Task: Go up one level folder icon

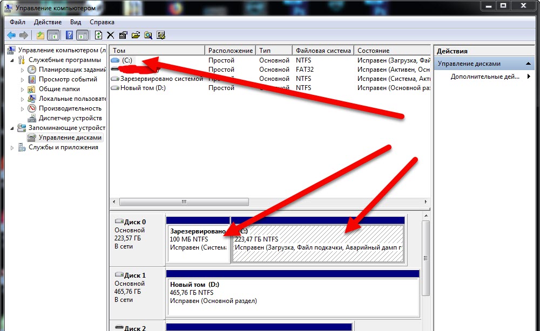Action: click(x=40, y=35)
